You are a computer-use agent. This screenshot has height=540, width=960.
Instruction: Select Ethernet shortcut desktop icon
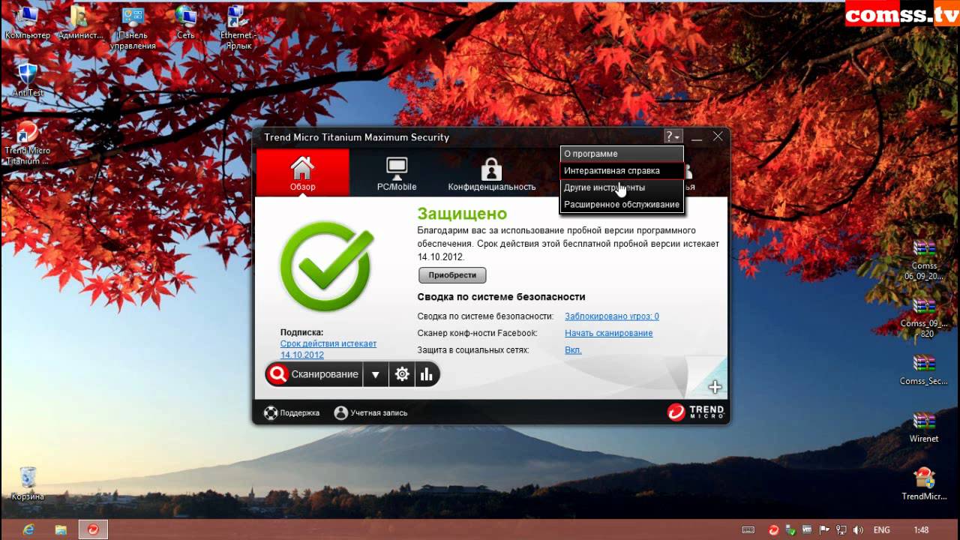238,28
